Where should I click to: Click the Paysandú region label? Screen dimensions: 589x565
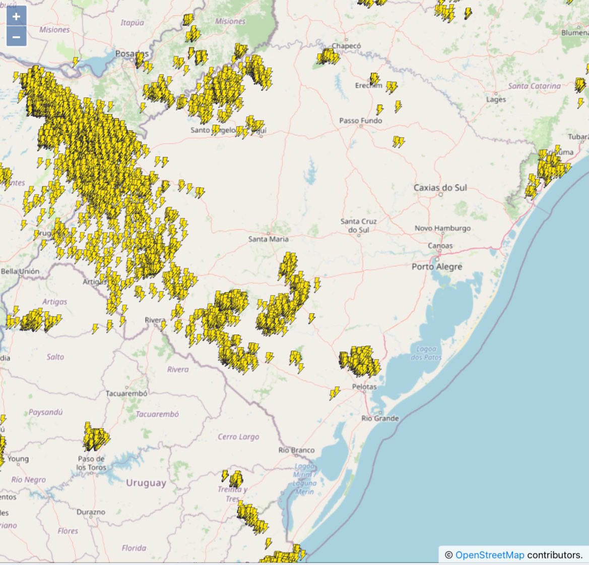click(x=45, y=412)
